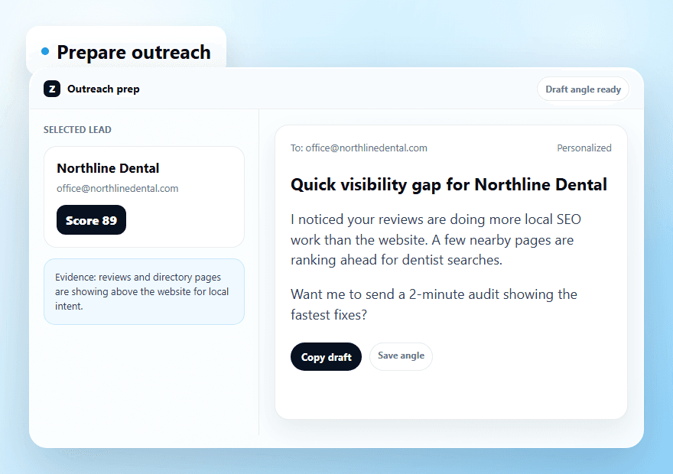Click the Score 89 badge
673x474 pixels.
point(92,220)
